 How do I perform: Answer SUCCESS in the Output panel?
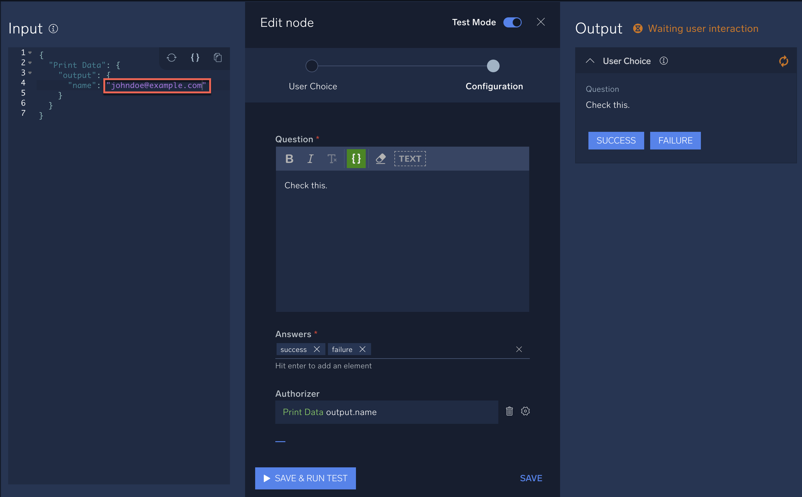(x=616, y=140)
